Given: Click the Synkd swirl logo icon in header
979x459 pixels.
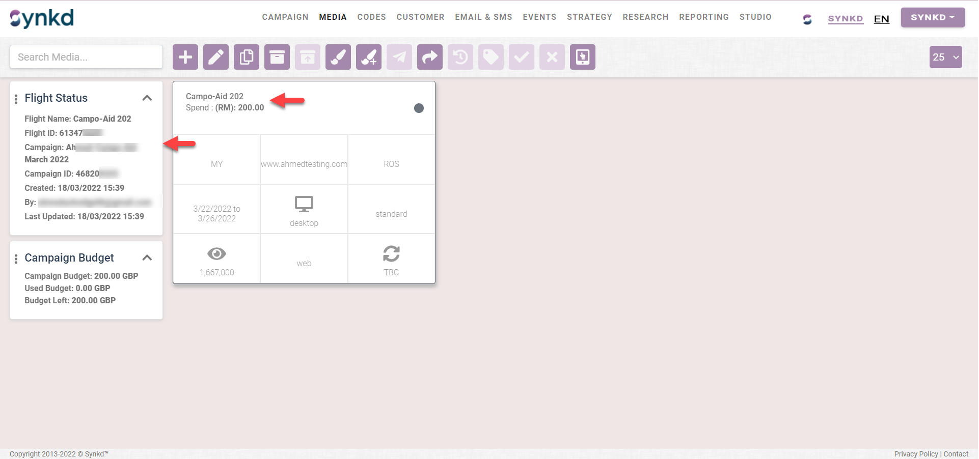Looking at the screenshot, I should (807, 19).
